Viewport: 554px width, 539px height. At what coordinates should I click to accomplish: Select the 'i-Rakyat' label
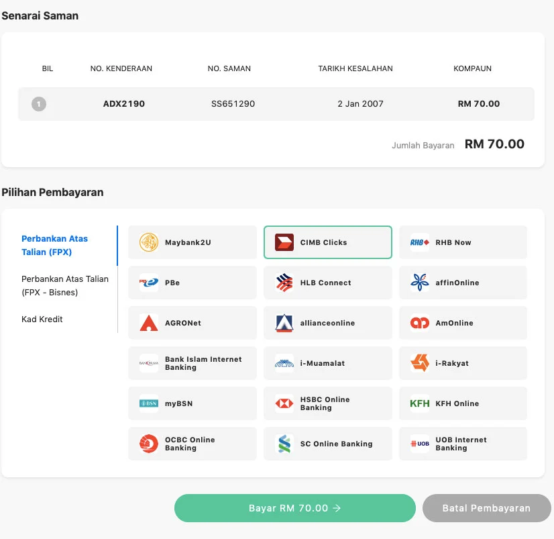pyautogui.click(x=452, y=363)
